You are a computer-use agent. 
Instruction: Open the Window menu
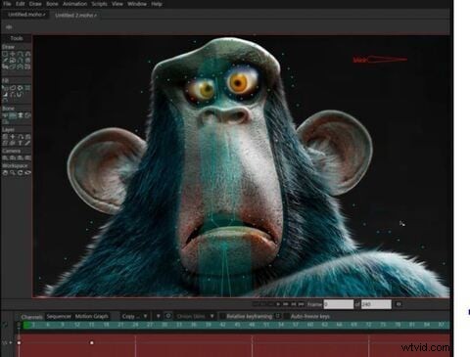click(137, 4)
